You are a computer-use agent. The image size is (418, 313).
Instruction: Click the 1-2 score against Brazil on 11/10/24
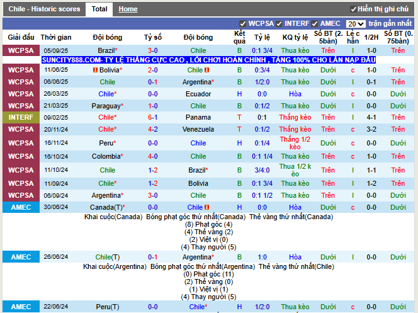[153, 170]
